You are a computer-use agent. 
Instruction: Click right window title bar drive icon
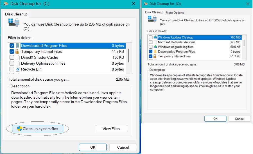click(x=146, y=4)
